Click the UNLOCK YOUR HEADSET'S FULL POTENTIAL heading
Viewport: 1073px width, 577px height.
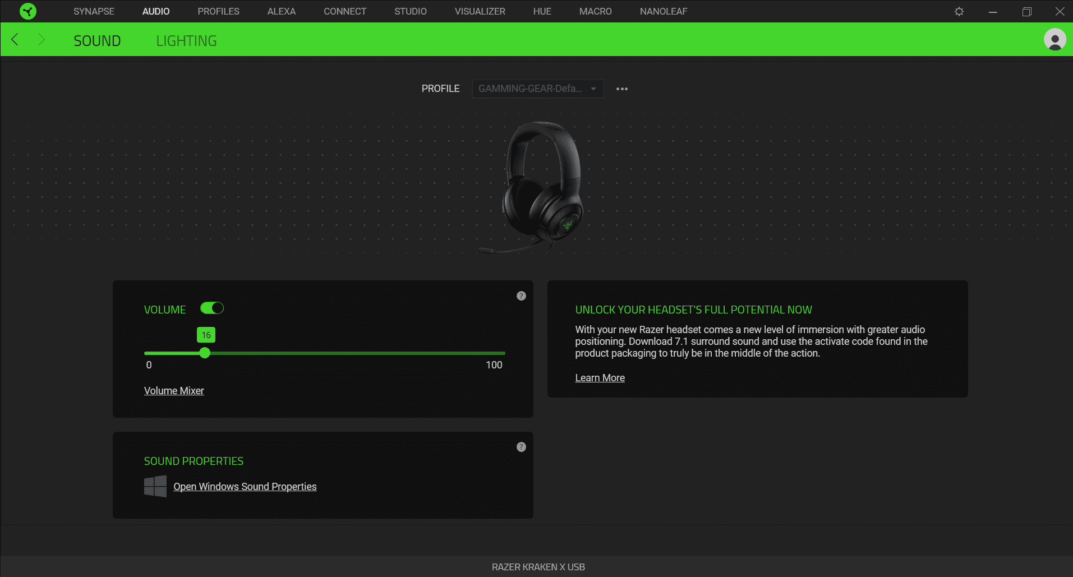(x=693, y=310)
